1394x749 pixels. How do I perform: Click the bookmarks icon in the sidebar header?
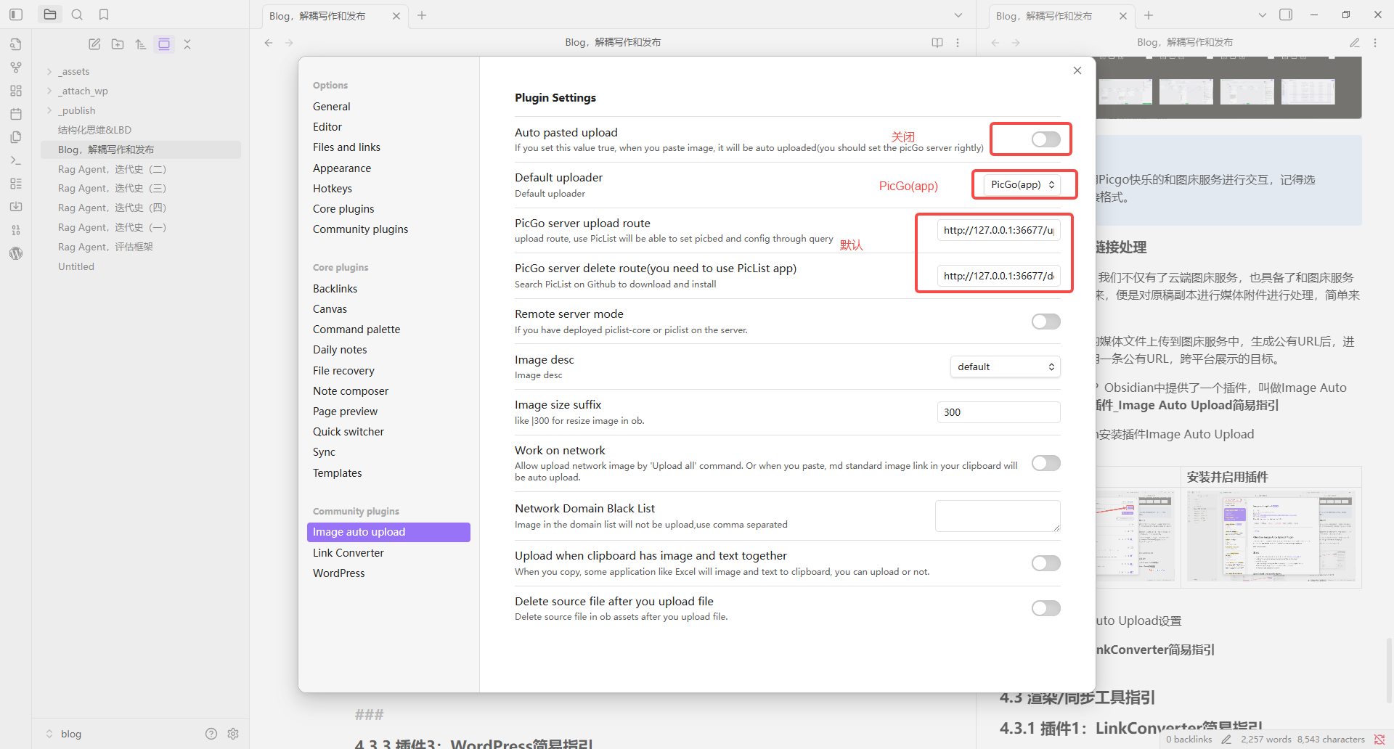(104, 15)
